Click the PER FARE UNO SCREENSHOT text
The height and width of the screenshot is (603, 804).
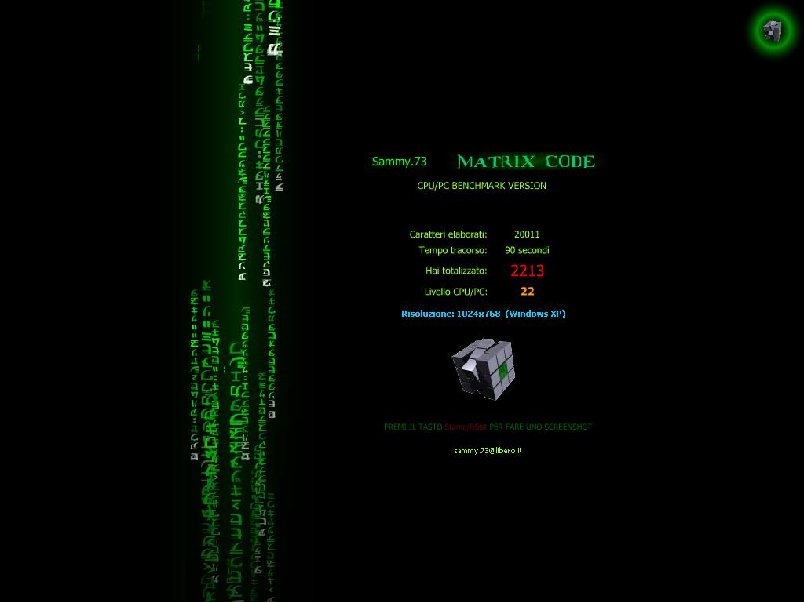(x=540, y=427)
